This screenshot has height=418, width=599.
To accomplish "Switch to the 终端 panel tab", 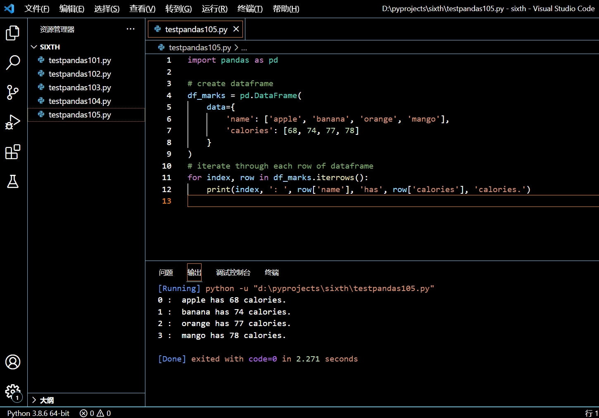I will [x=272, y=272].
